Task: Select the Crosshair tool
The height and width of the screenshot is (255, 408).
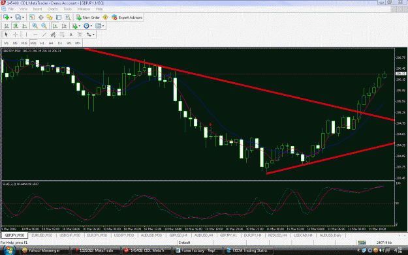Action: (16, 35)
